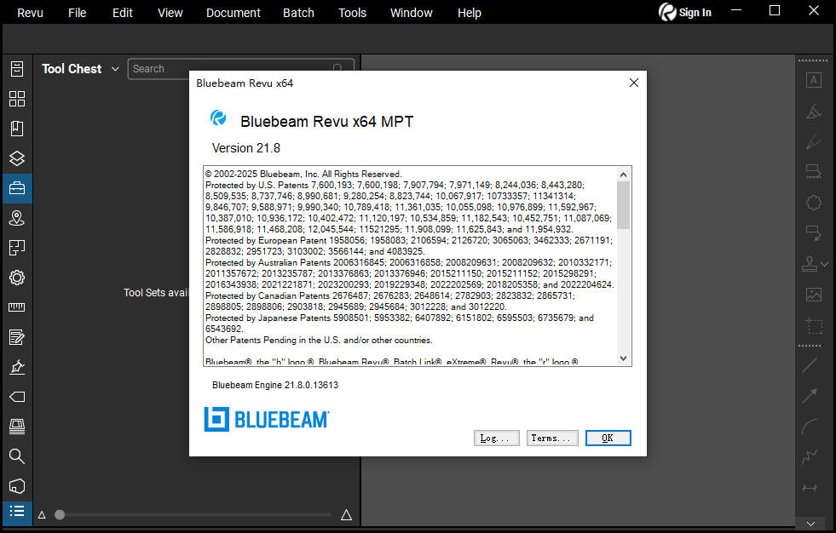Expand right toolbar overflow chevron
Viewport: 836px width, 533px height.
810,524
